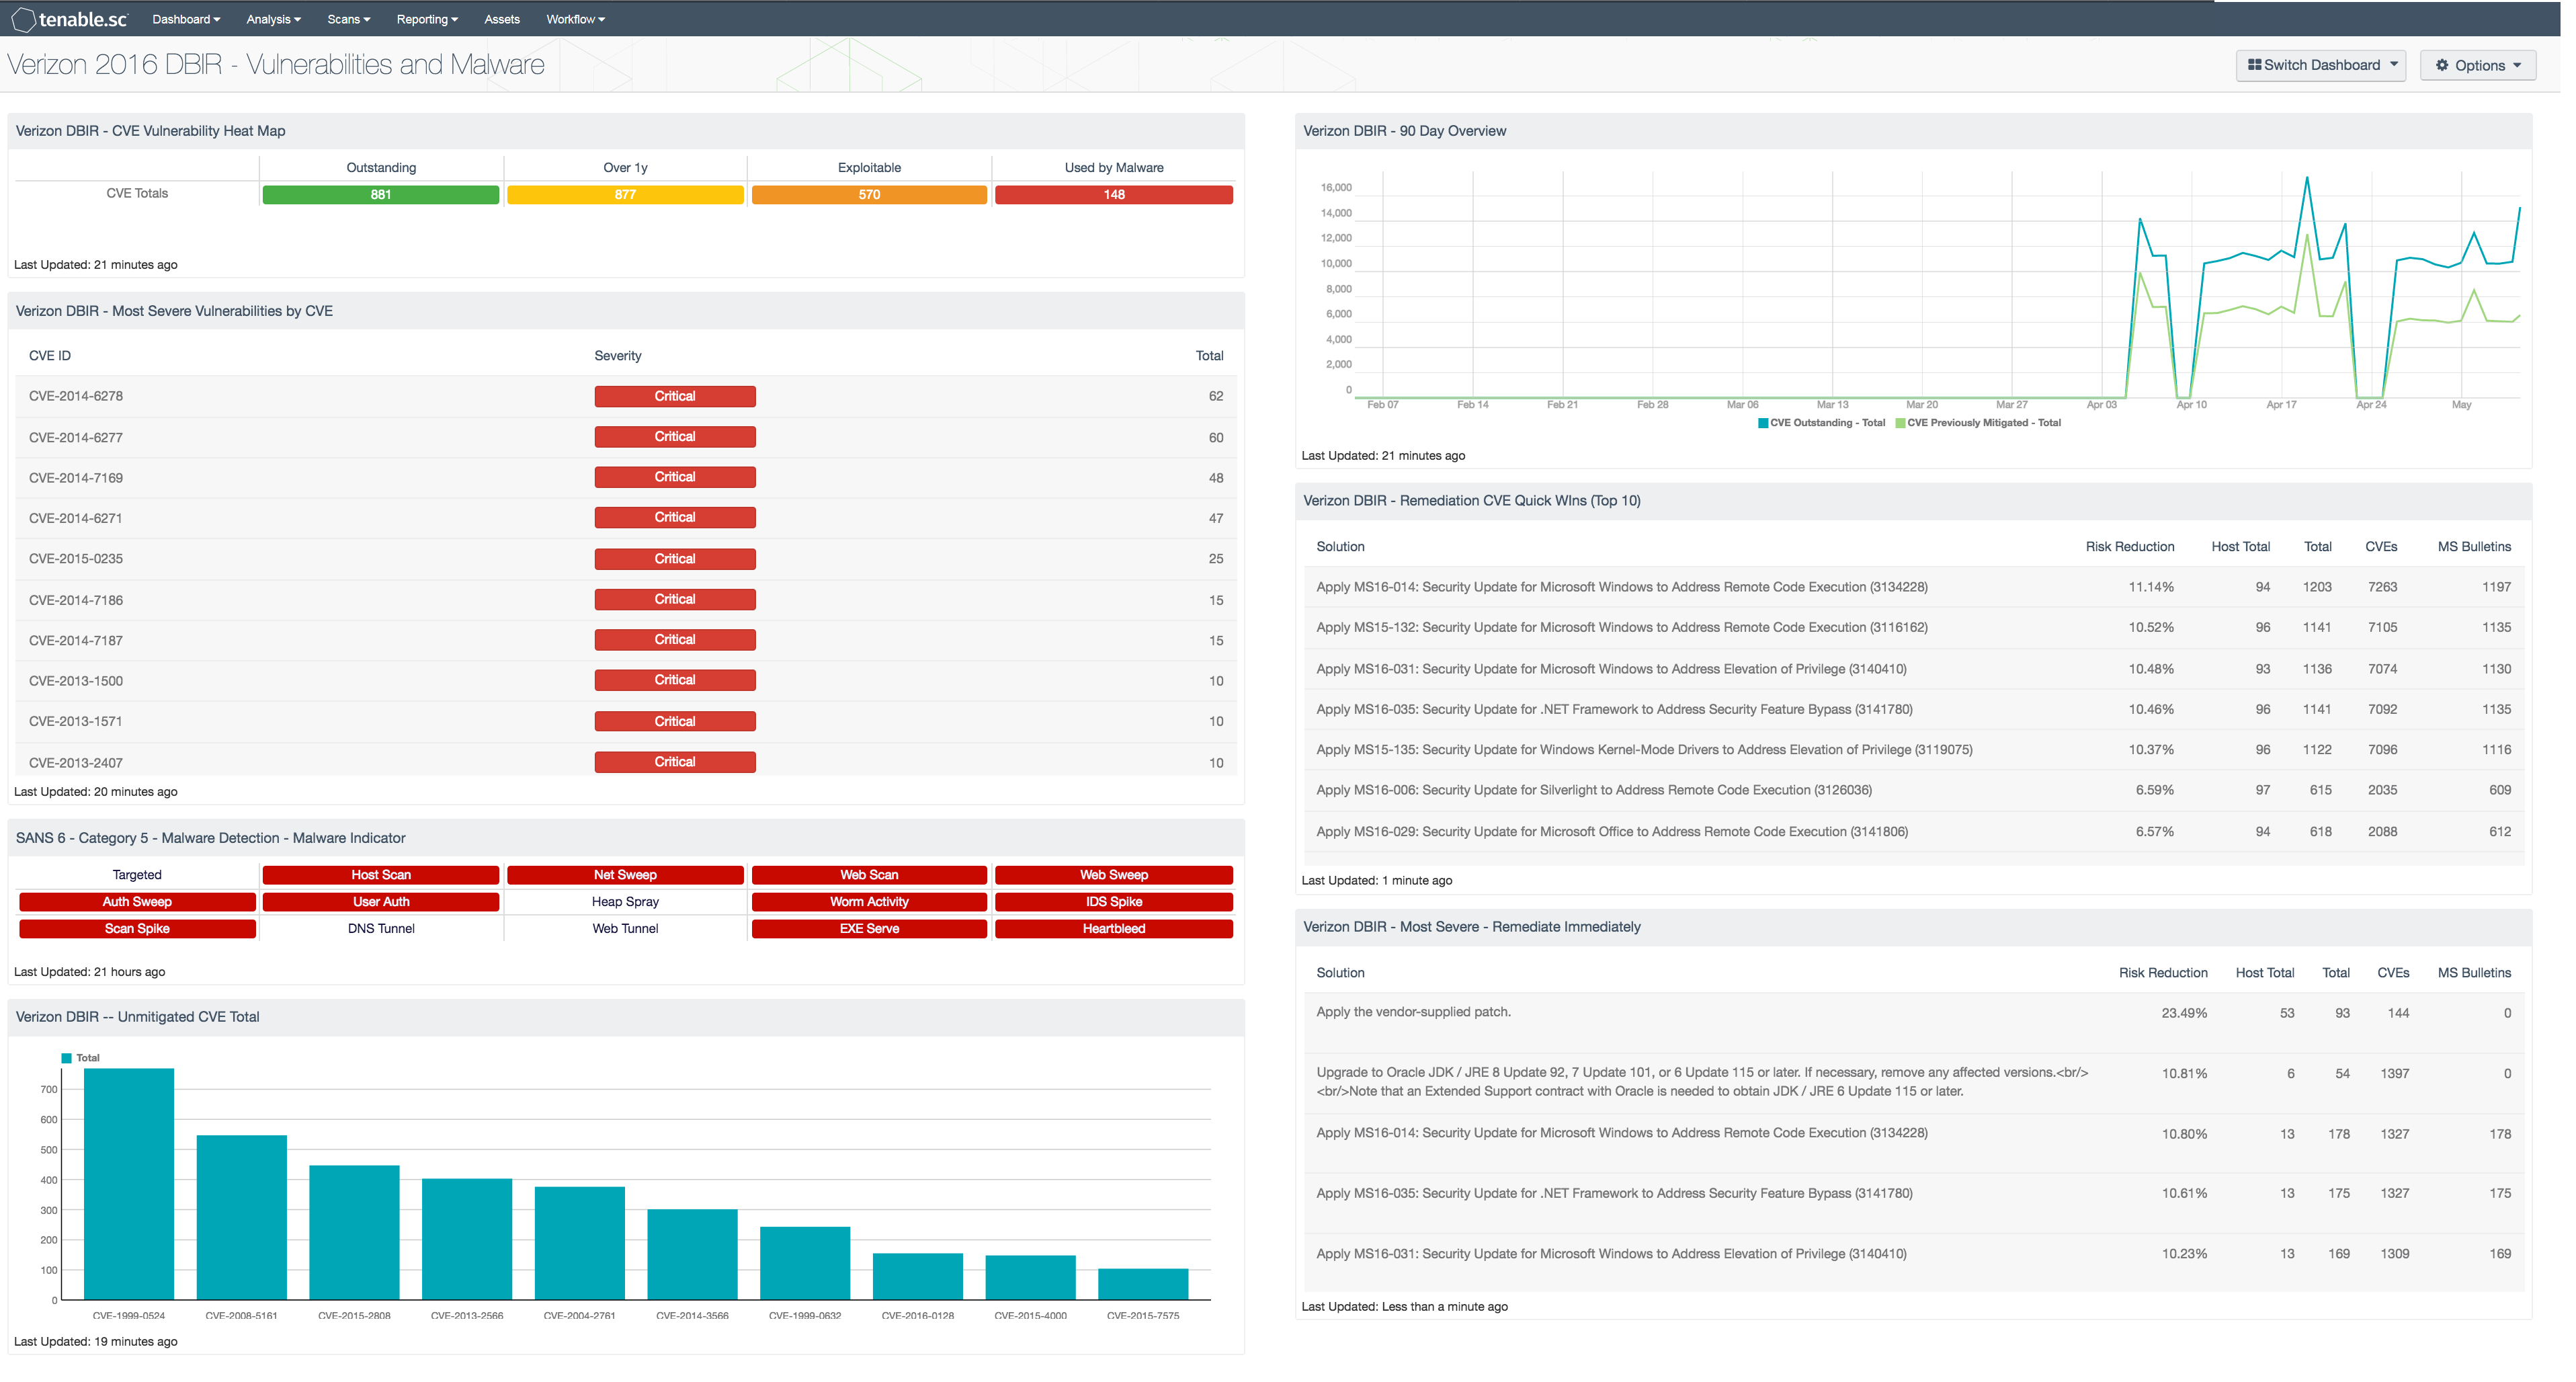Open the Dashboard menu

[186, 19]
